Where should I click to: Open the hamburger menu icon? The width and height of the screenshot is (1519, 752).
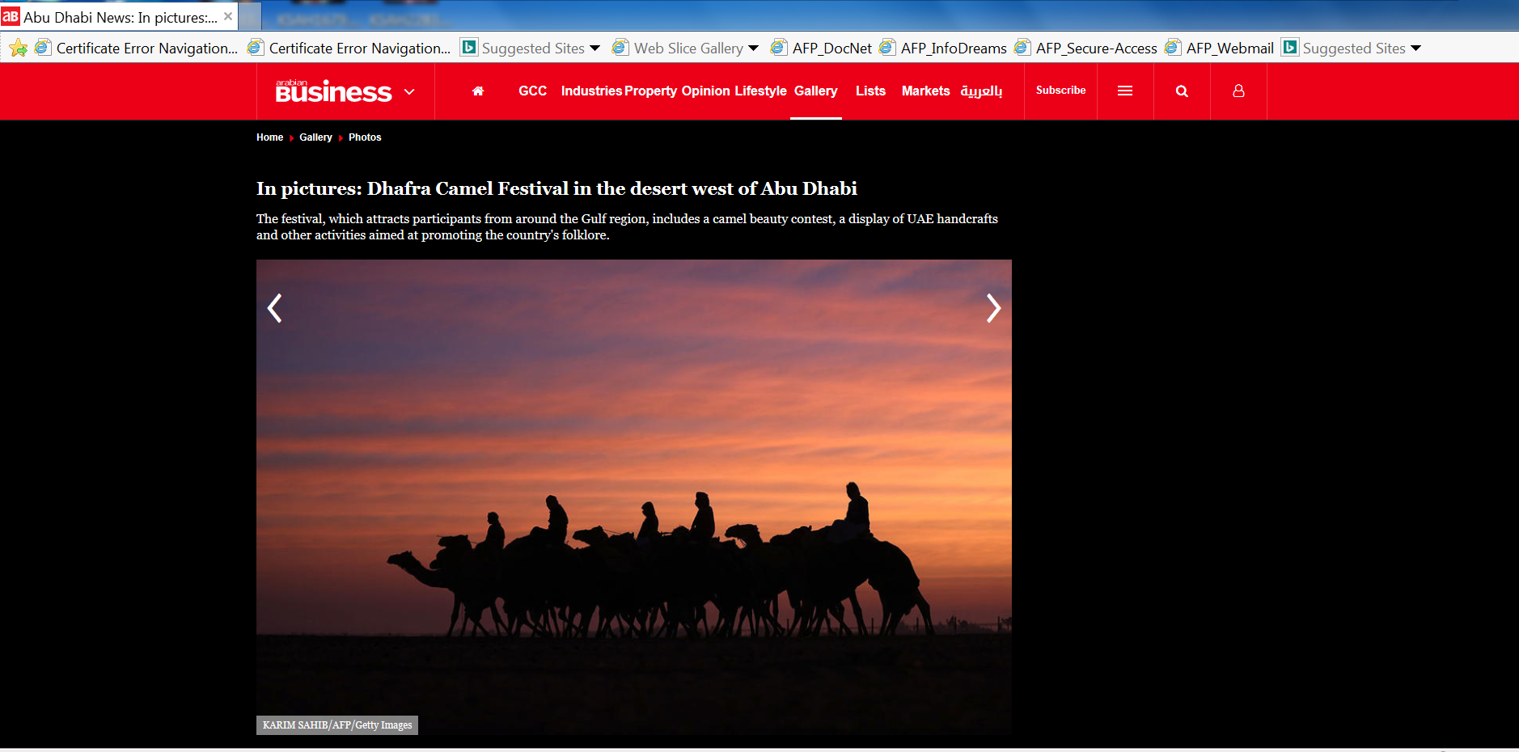pos(1125,91)
